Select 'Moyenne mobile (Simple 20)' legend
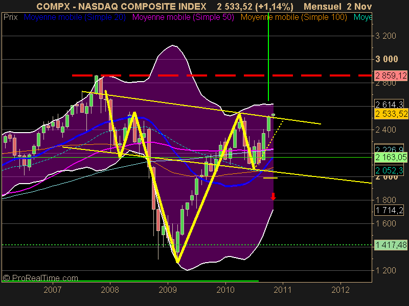This screenshot has height=306, width=409. [x=75, y=17]
